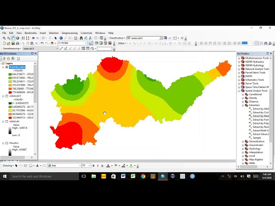Viewport: 275px width, 206px height.
Task: List layers by source
Action: click(4, 58)
